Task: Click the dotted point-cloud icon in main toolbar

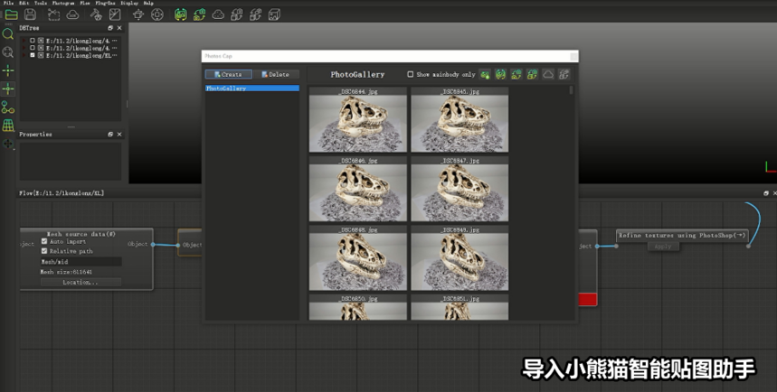Action: pos(218,14)
